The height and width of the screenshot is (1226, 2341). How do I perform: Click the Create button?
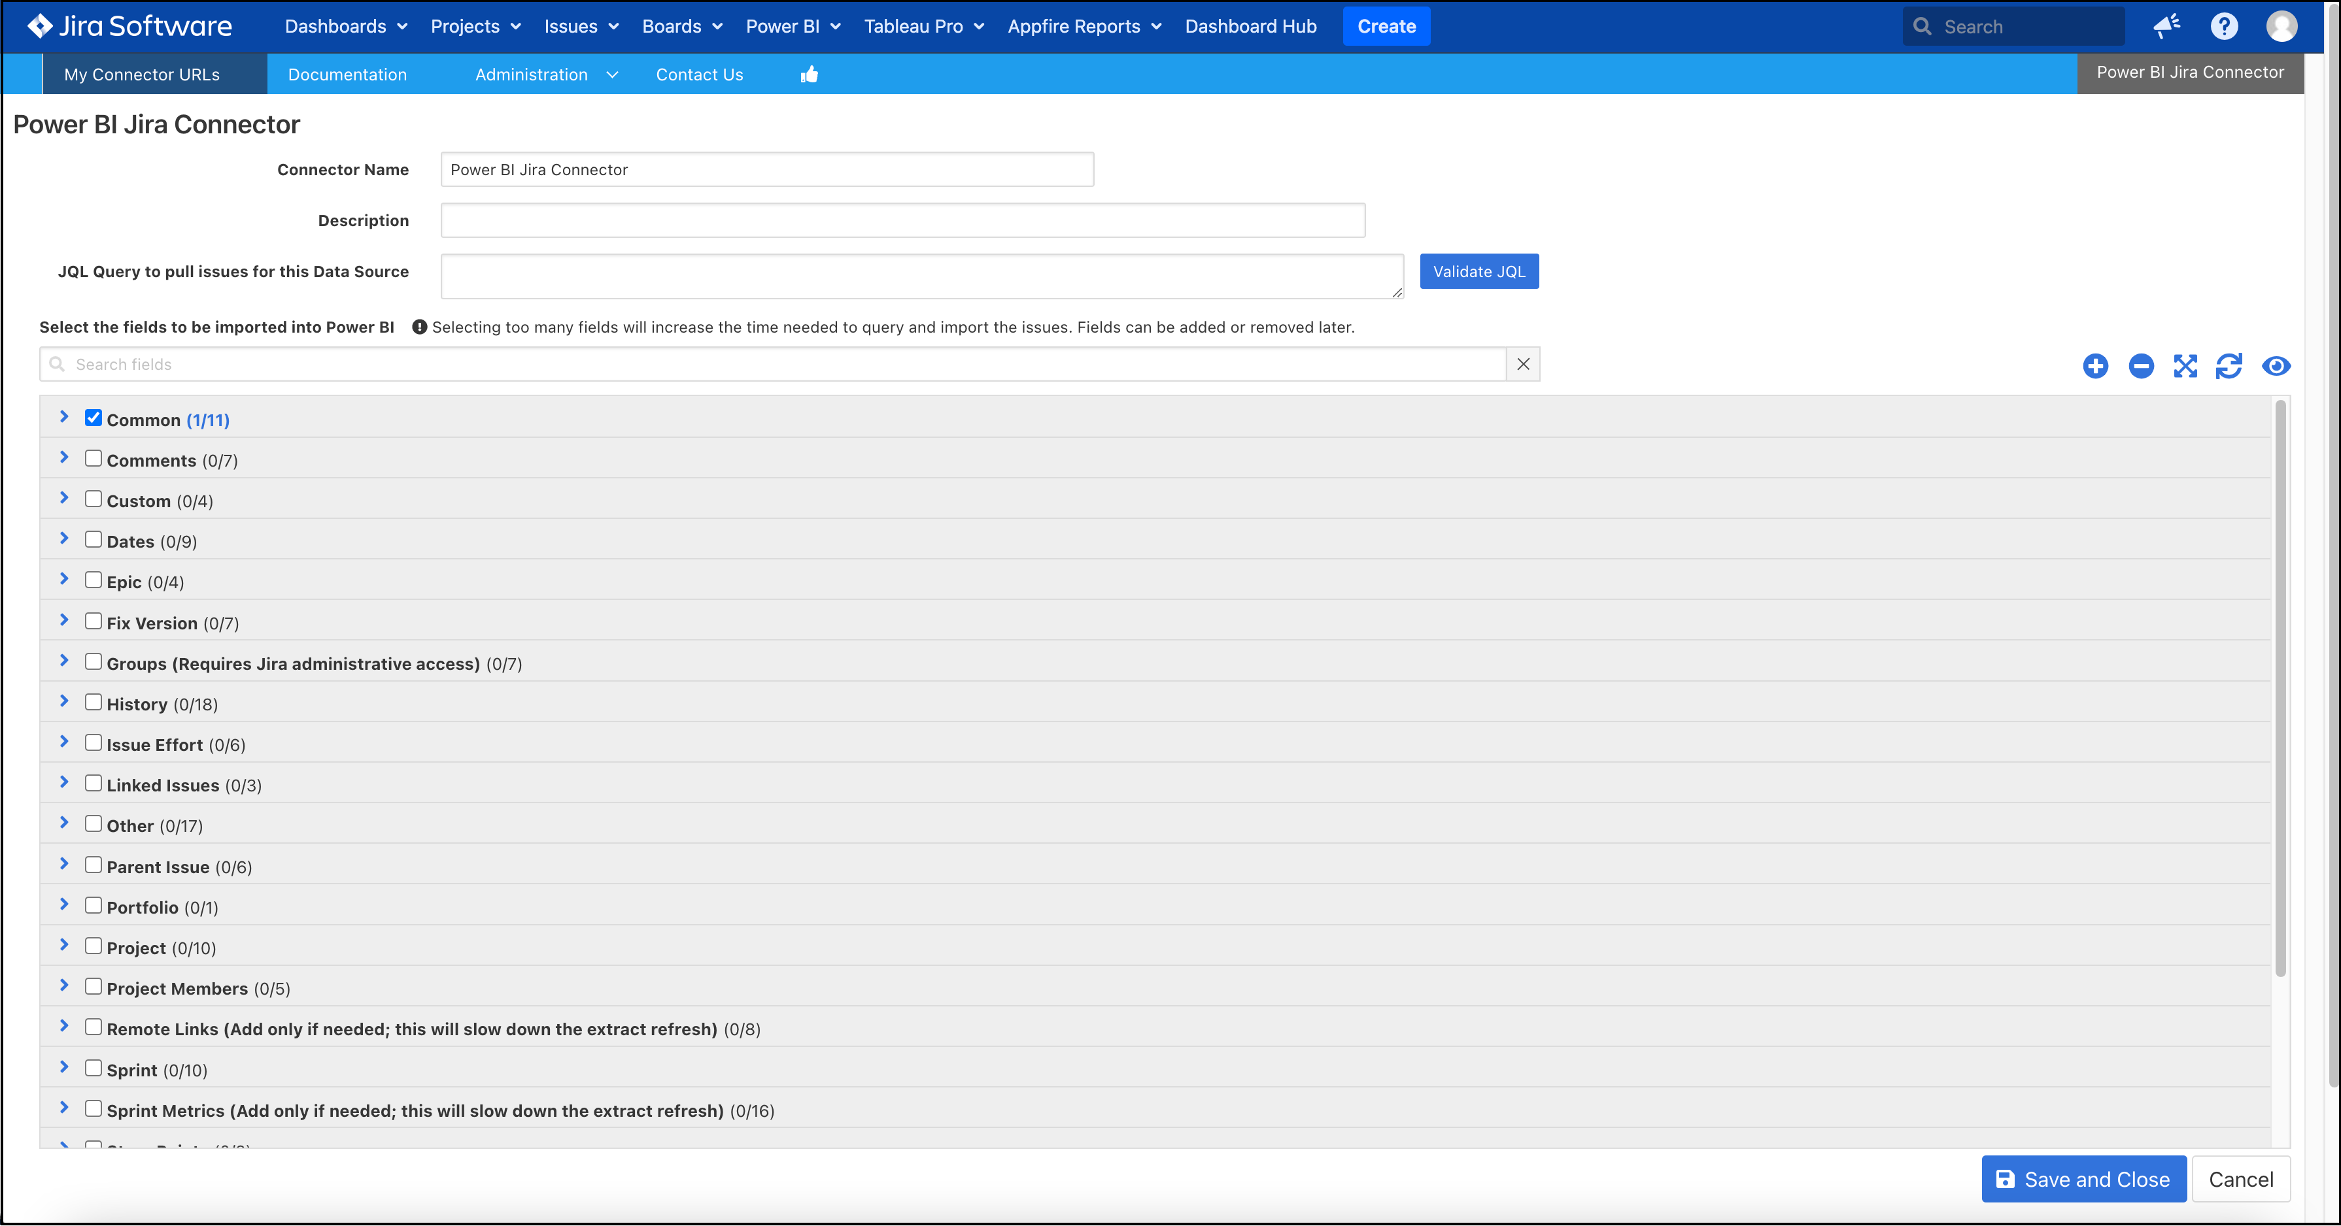(x=1386, y=26)
